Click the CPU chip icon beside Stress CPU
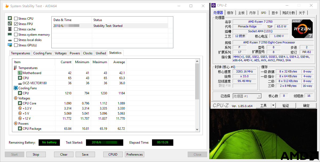Viewport: 320px width, 162px height. tap(10, 18)
